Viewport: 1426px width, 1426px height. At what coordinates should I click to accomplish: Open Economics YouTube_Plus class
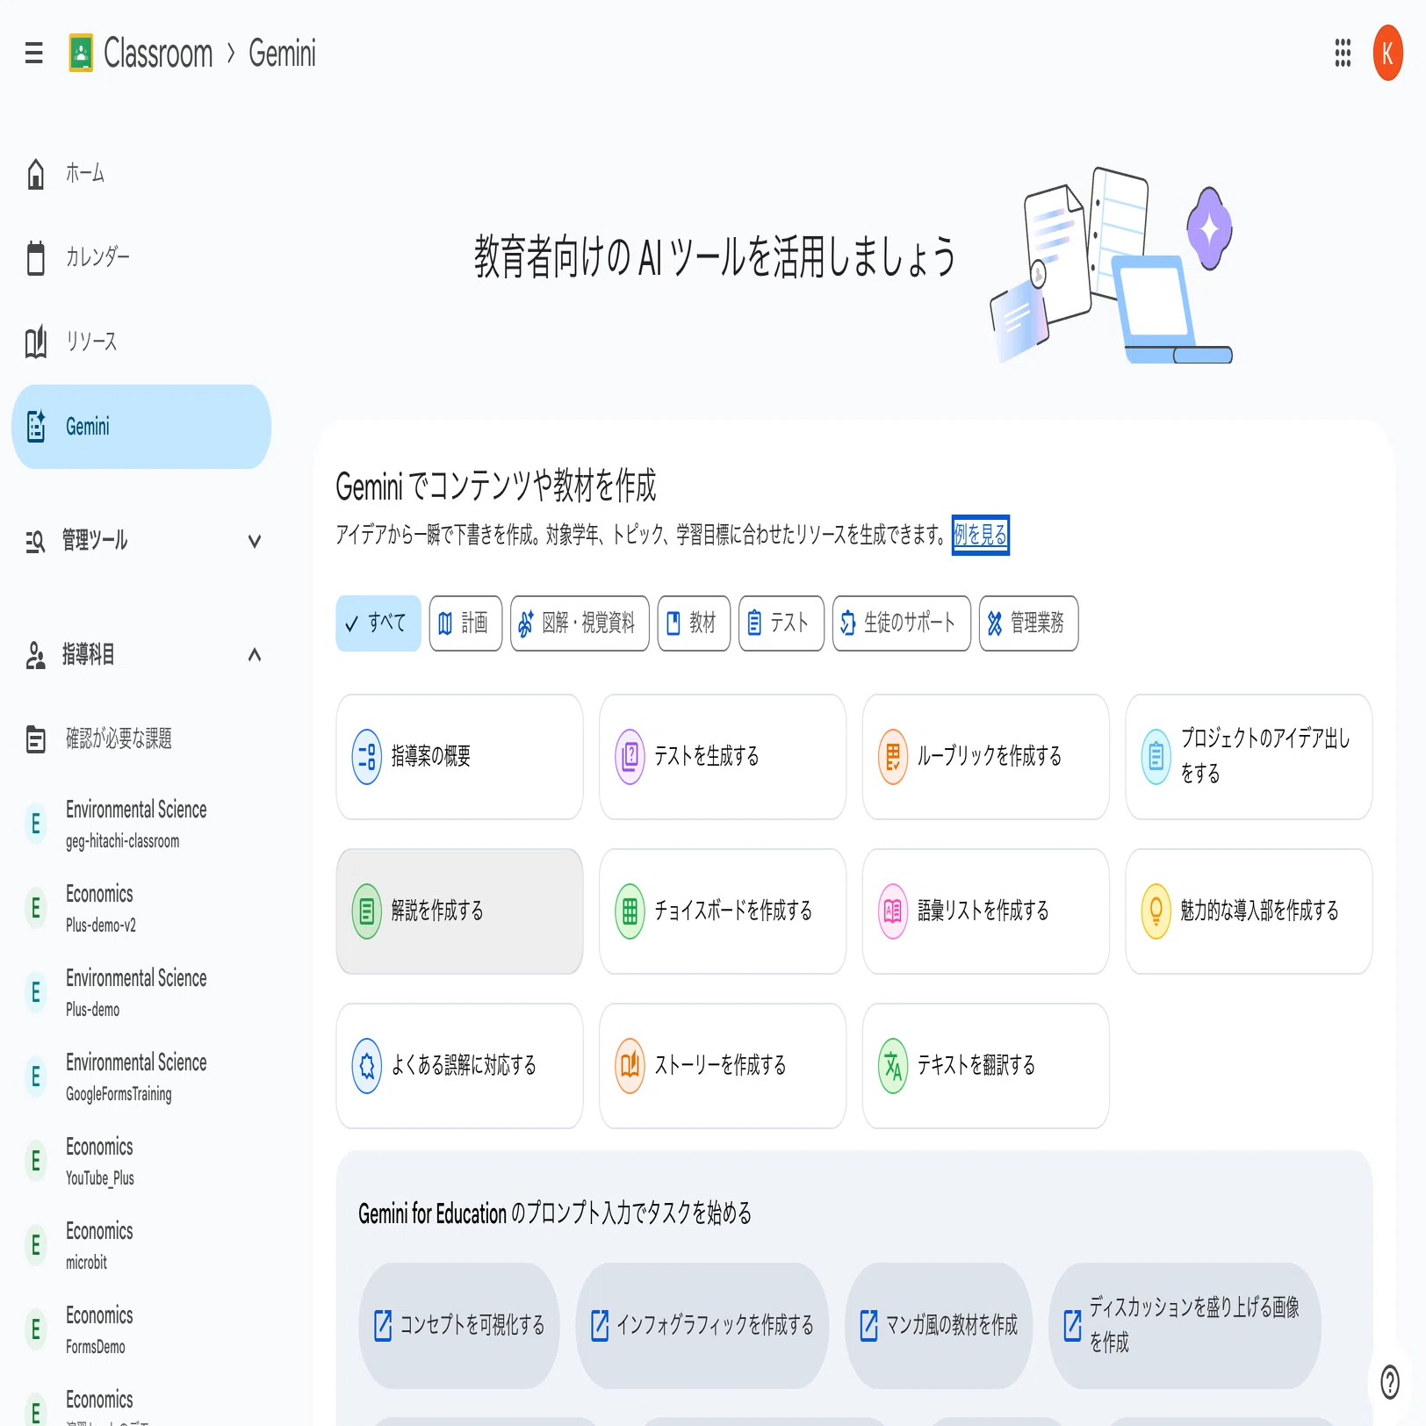141,1161
